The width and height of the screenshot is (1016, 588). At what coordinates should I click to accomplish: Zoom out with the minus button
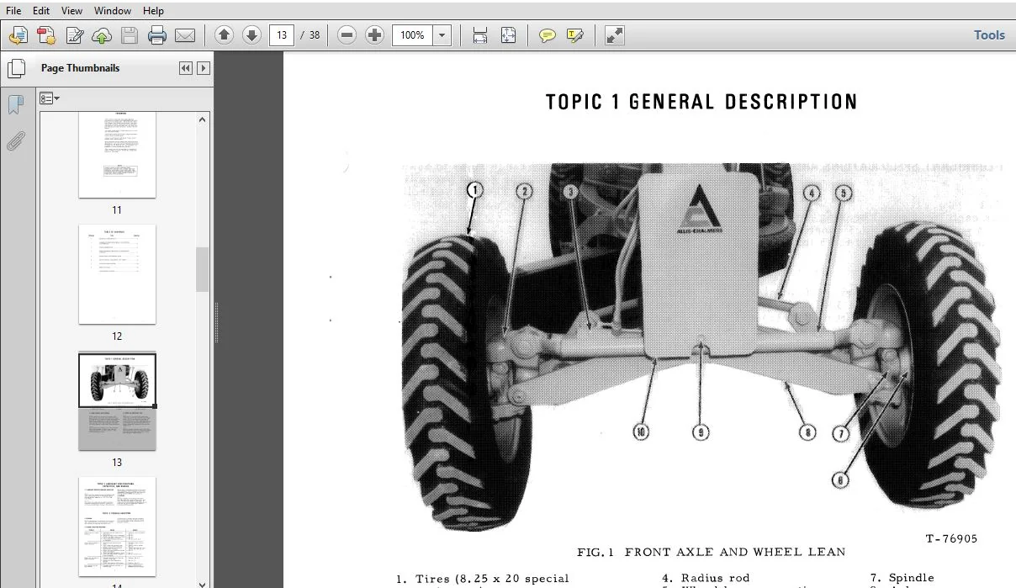point(347,35)
